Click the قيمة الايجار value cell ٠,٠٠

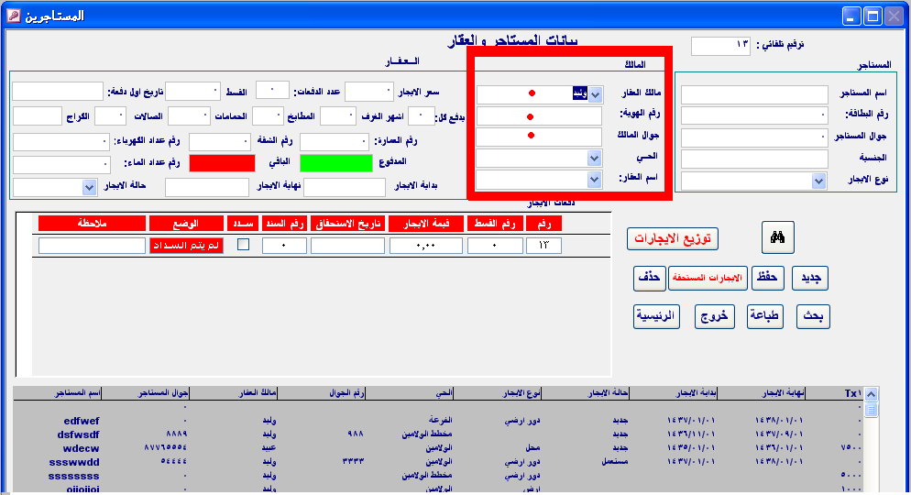pyautogui.click(x=426, y=246)
